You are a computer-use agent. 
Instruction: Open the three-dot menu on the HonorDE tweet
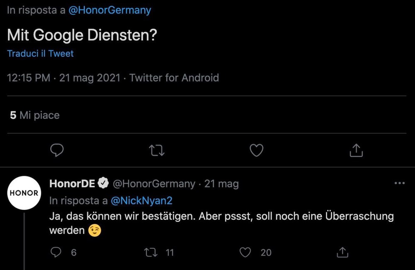pos(400,183)
